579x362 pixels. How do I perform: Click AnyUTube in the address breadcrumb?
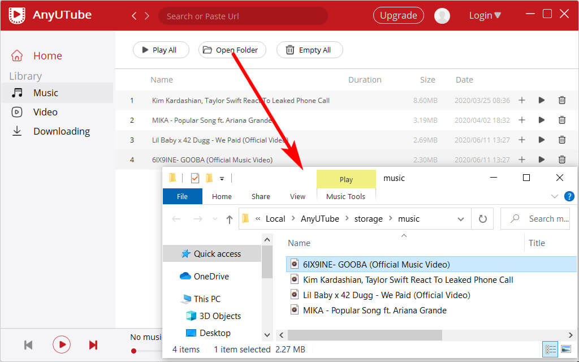coord(320,219)
